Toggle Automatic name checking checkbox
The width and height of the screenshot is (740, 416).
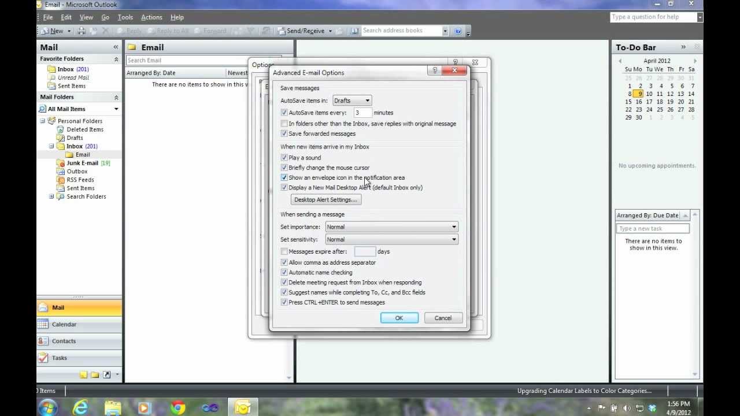[x=284, y=272]
